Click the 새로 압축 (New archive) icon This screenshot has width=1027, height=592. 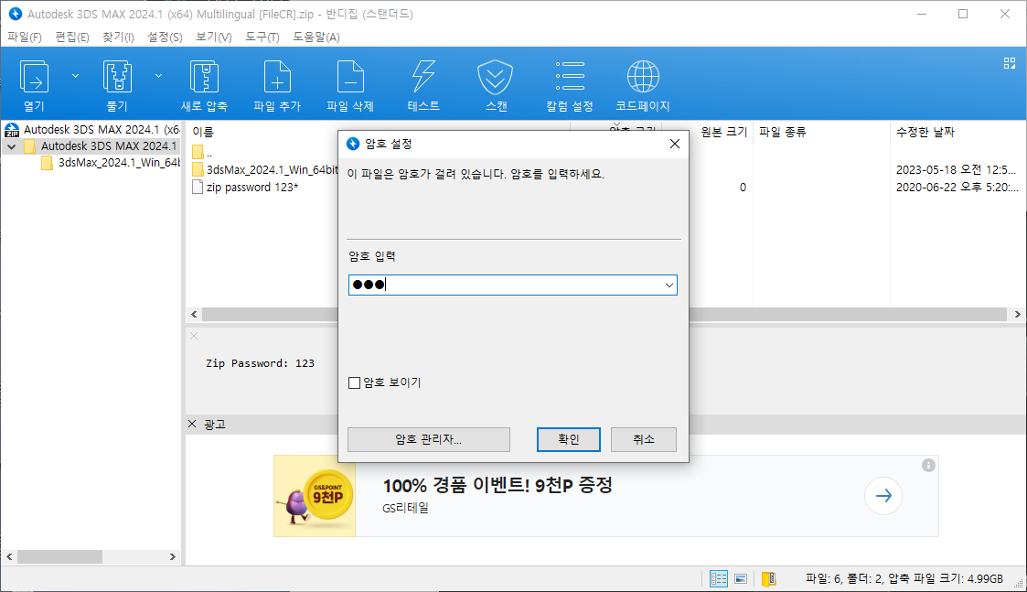coord(204,78)
